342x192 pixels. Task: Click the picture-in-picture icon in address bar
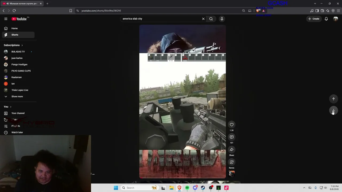[250, 11]
